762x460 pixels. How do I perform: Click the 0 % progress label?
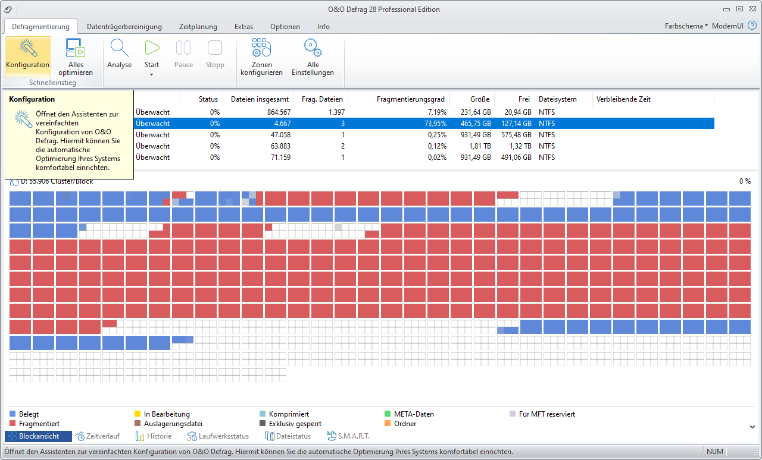point(745,181)
